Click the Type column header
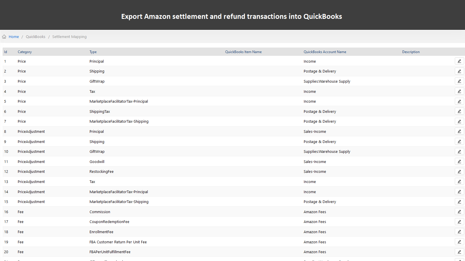Screen dimensions: 465x261 tap(93, 52)
